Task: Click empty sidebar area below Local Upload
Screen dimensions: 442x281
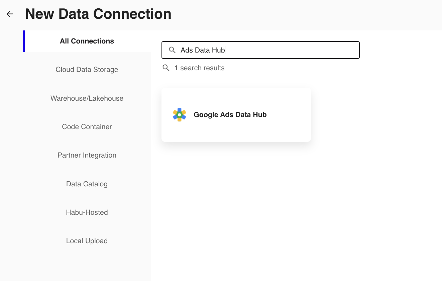Action: tap(87, 264)
